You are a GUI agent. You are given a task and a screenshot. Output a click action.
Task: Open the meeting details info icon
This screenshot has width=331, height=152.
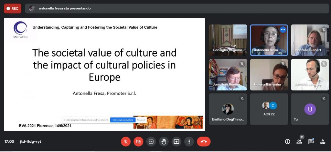(x=287, y=142)
